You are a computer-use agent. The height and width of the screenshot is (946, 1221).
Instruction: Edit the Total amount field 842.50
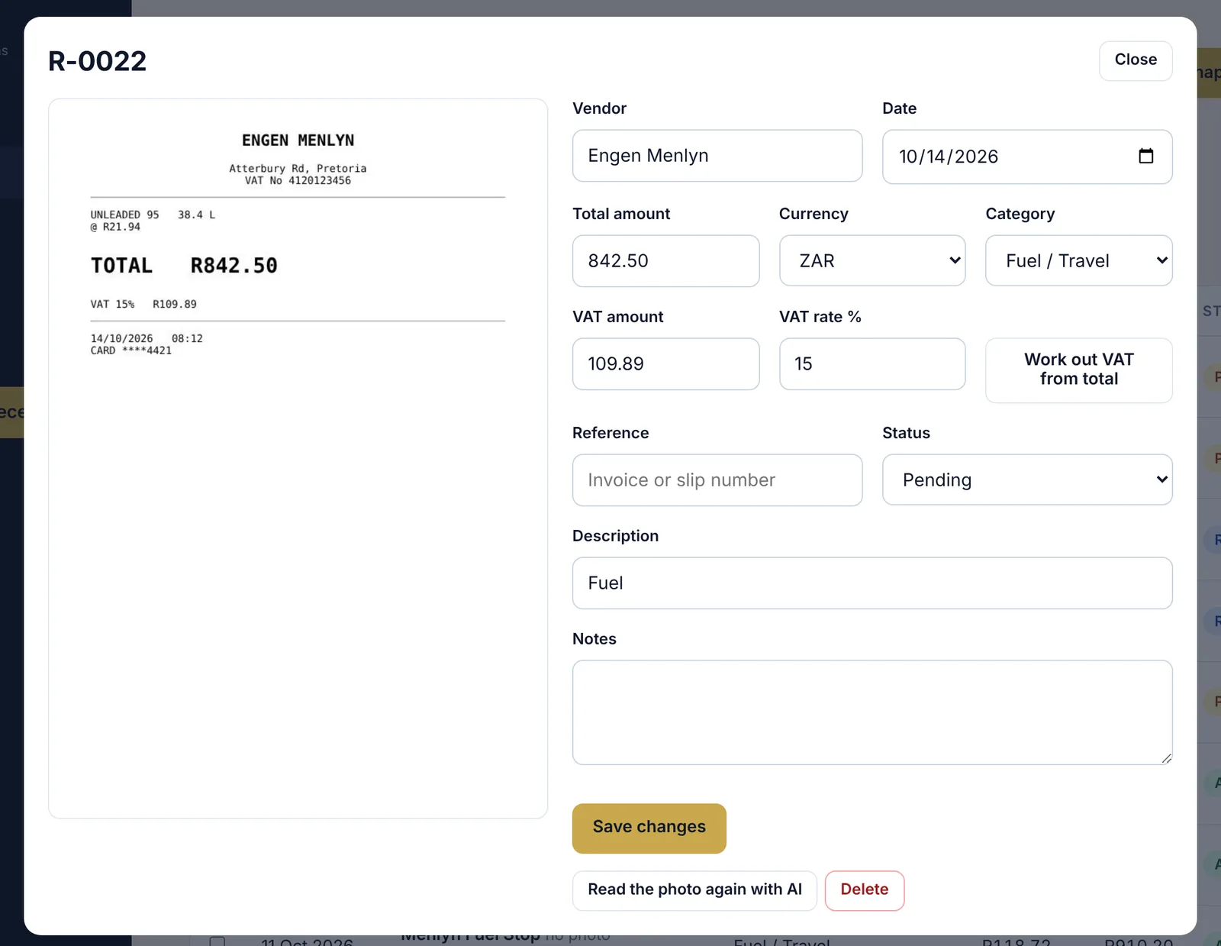pyautogui.click(x=665, y=261)
